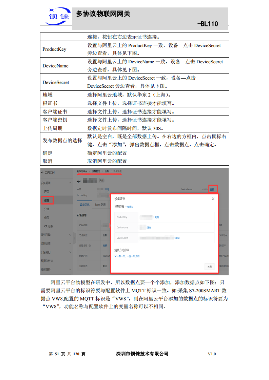
Task: Click the 发布数据点的选择 table cell
Action: click(62, 141)
